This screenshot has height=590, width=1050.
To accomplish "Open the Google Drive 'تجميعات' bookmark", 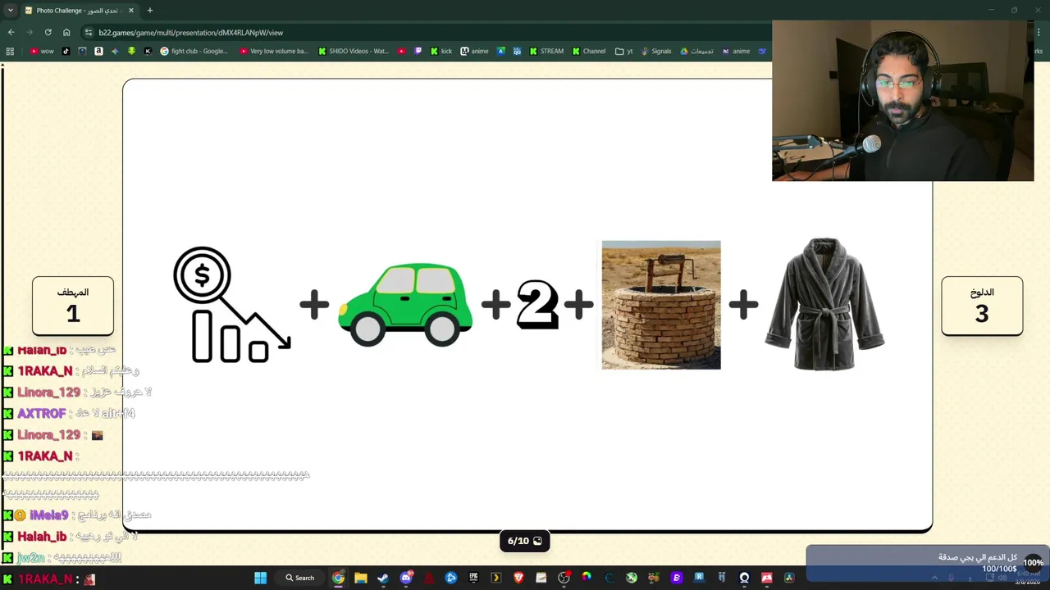I will pos(696,51).
